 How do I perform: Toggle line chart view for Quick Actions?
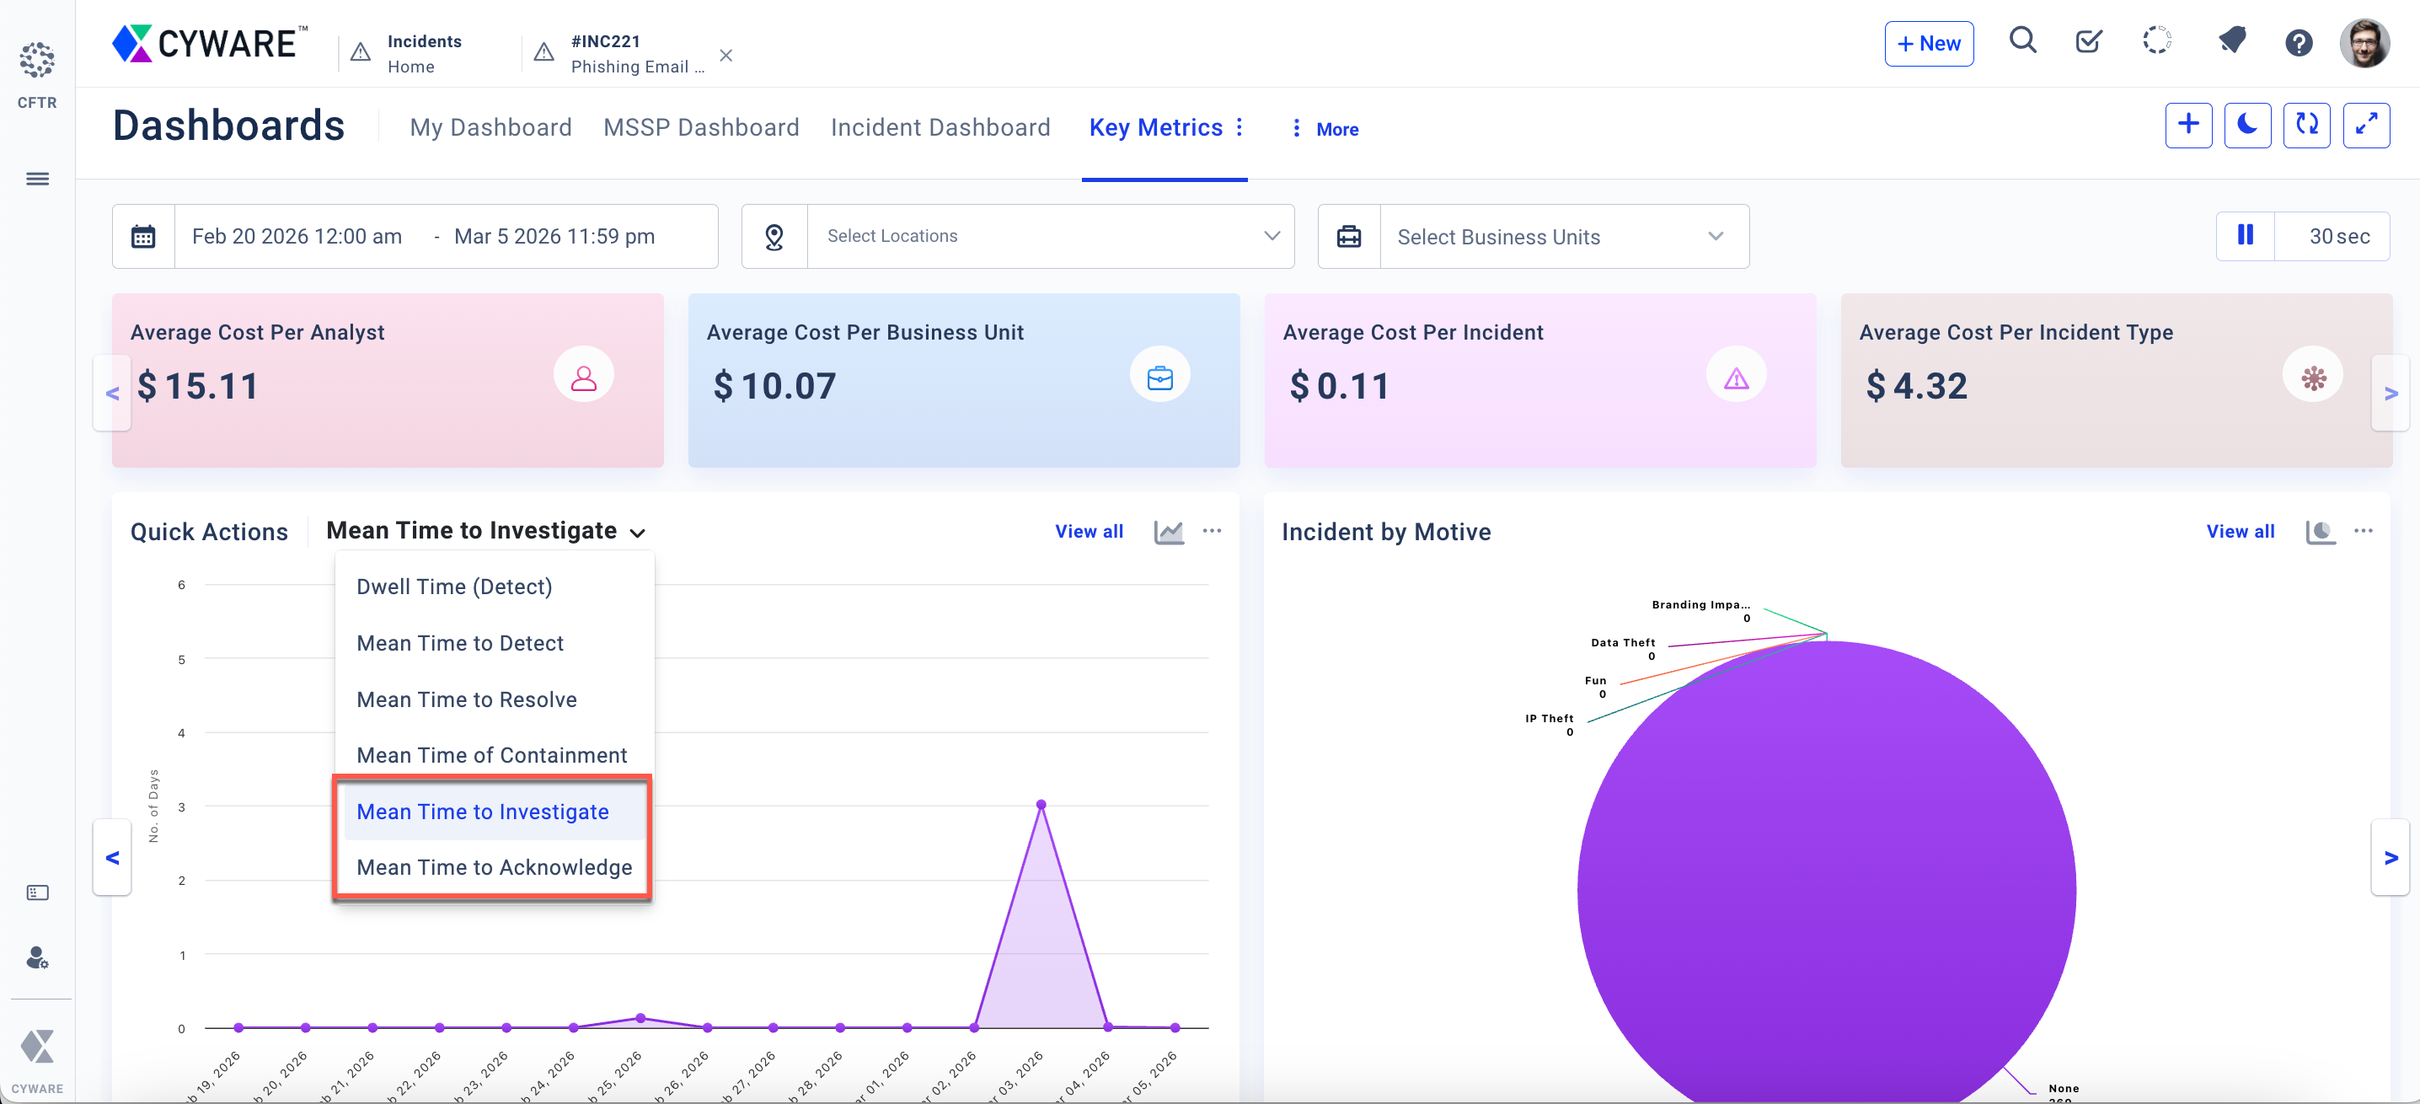[x=1168, y=532]
